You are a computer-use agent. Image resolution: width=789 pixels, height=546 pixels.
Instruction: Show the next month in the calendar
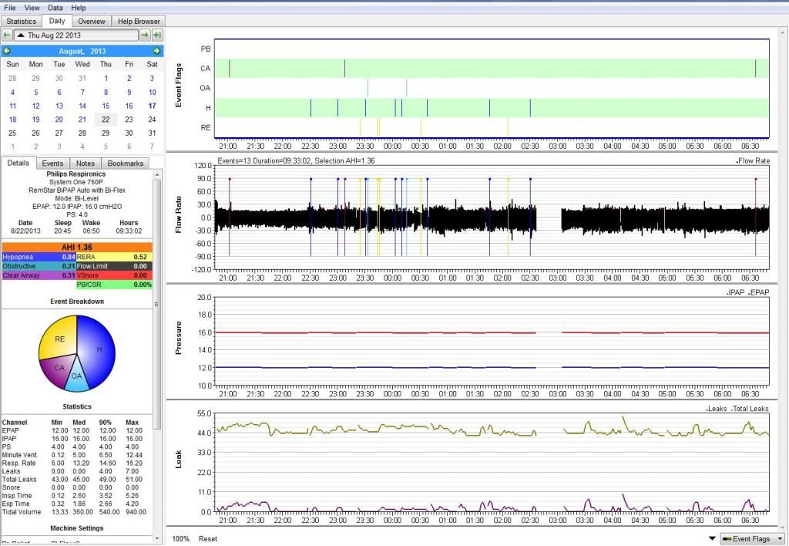click(x=157, y=51)
